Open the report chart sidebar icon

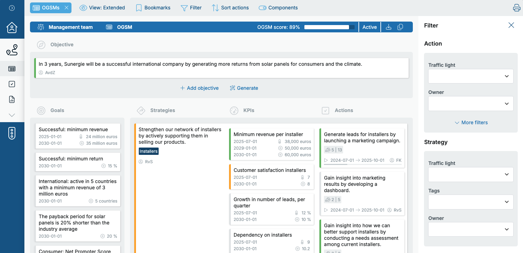pyautogui.click(x=12, y=100)
